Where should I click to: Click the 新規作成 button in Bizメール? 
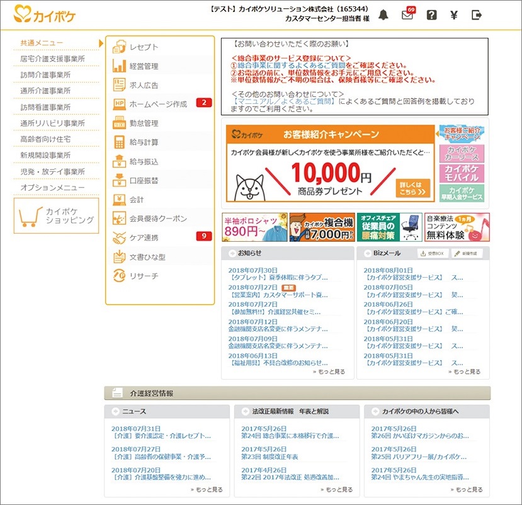tap(467, 253)
